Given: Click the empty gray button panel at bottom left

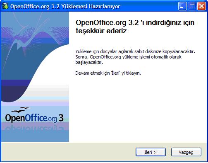Looking at the screenshot, I should click(x=67, y=152).
